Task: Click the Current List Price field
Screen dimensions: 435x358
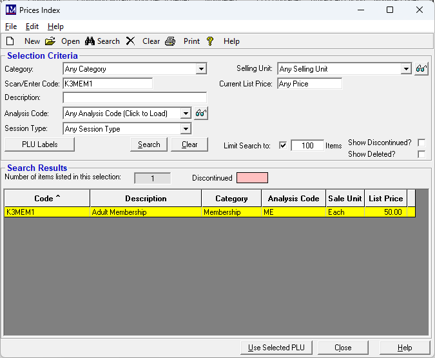Action: click(309, 84)
